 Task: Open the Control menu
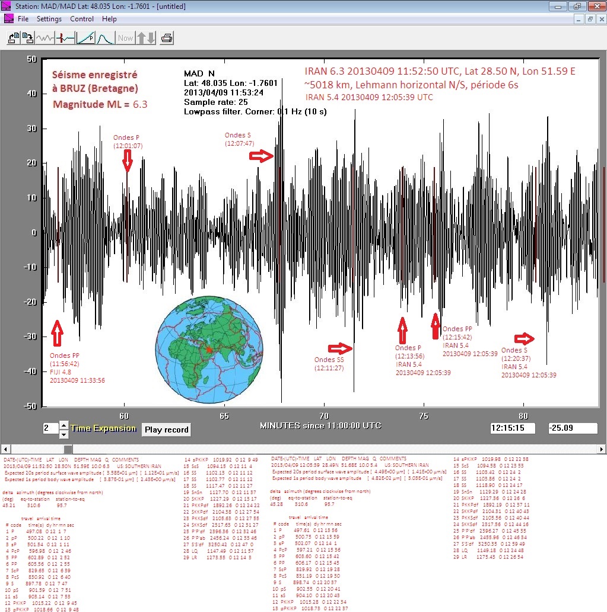pos(82,19)
